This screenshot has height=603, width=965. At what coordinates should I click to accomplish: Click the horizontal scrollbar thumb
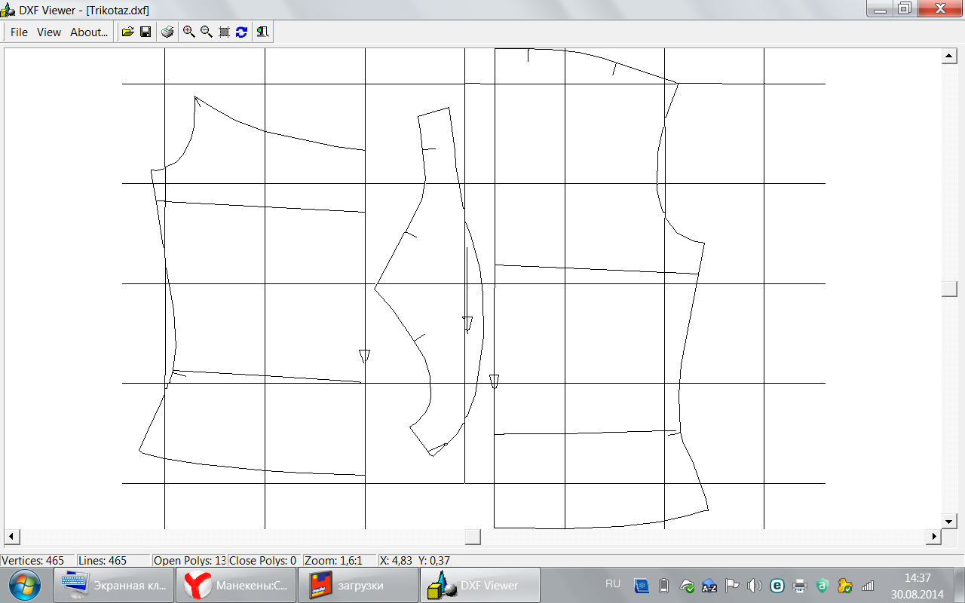(x=473, y=536)
